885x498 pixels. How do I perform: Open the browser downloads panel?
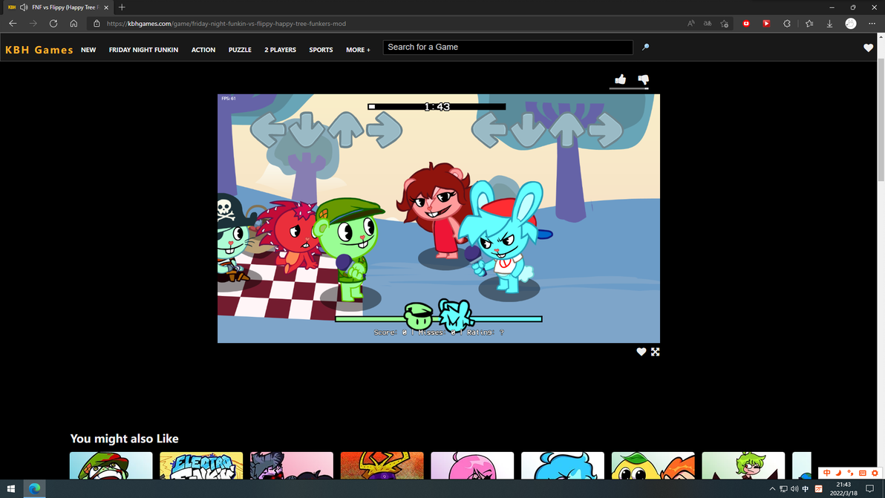[x=829, y=24]
